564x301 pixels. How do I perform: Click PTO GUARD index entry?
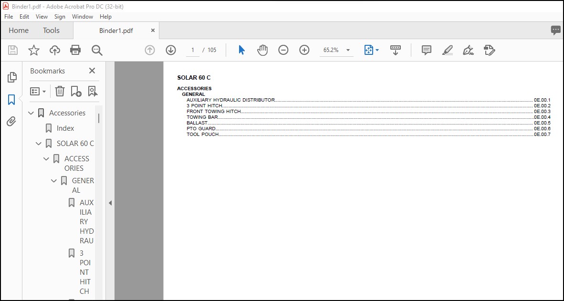201,129
